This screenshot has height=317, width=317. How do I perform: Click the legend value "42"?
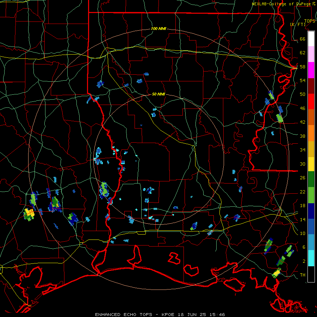pyautogui.click(x=303, y=122)
